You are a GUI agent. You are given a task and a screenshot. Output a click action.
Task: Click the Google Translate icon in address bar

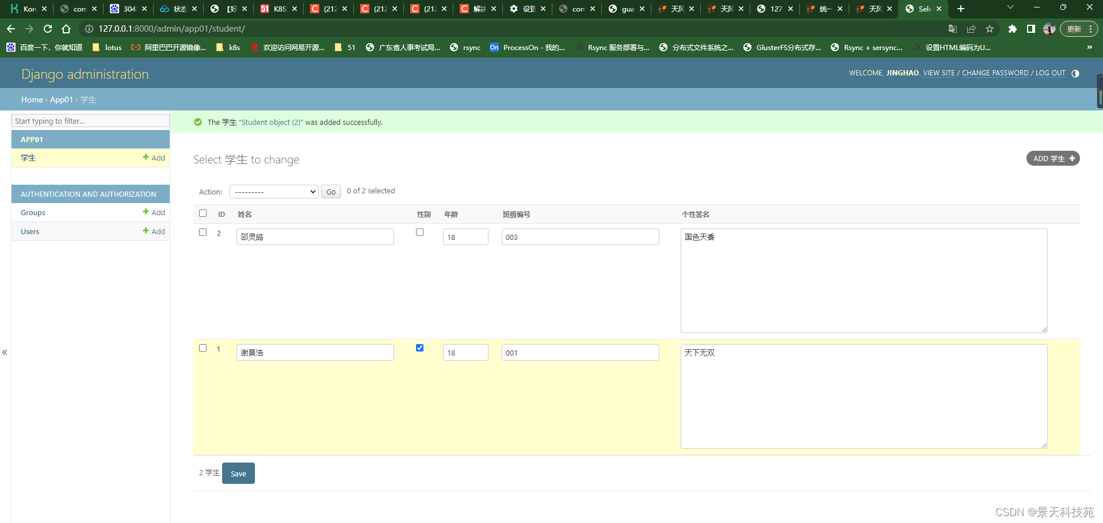953,29
